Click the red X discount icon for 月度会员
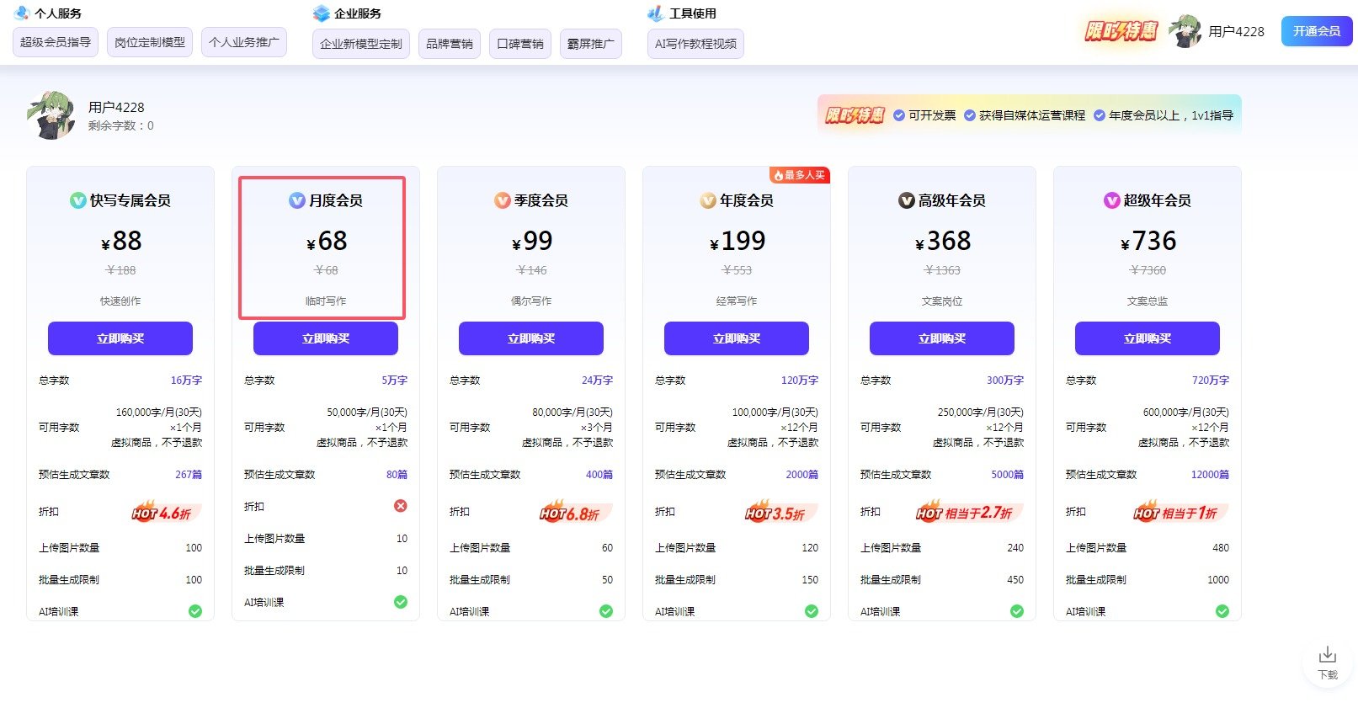 (x=401, y=506)
